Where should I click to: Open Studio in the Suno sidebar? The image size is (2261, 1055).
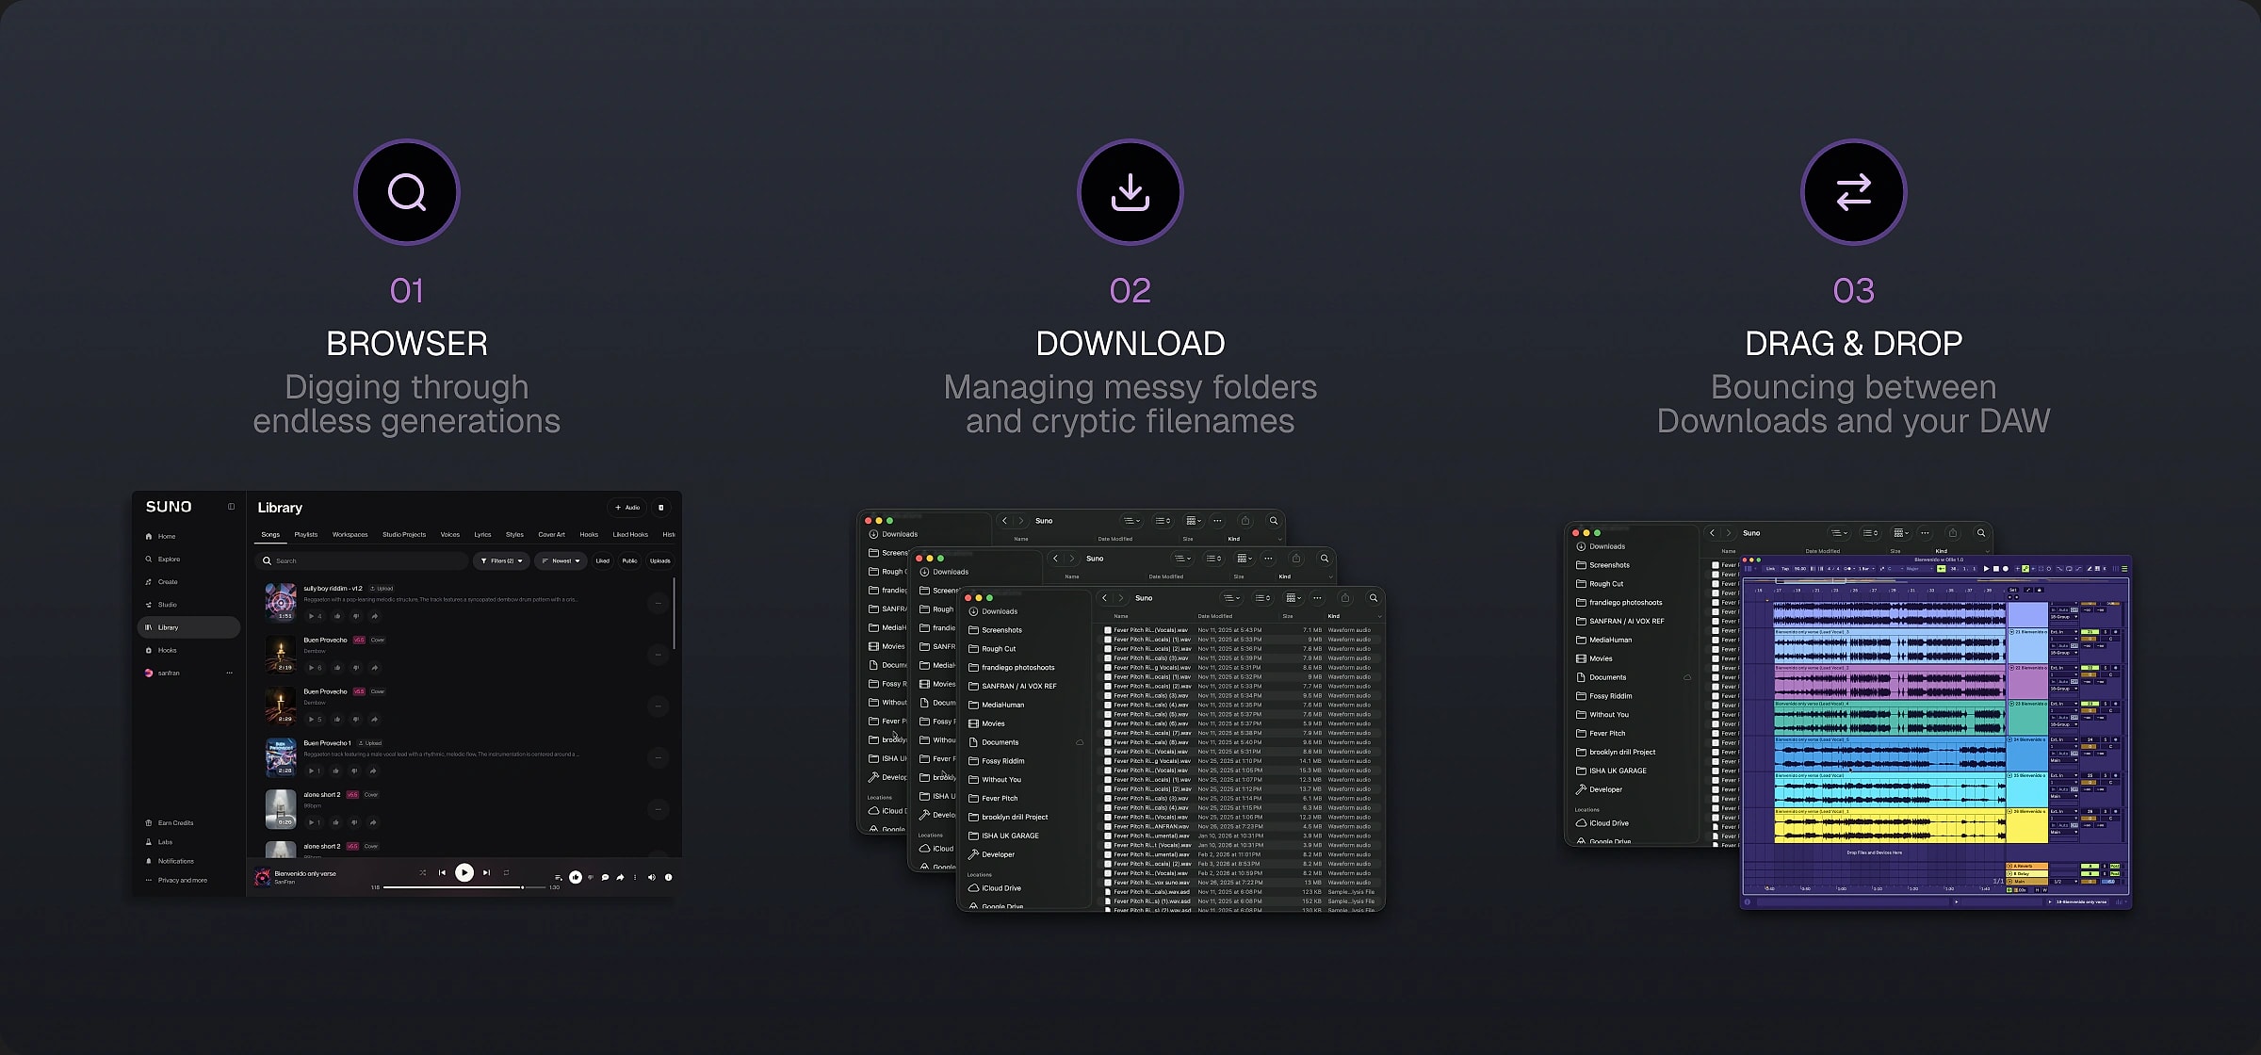pos(162,605)
